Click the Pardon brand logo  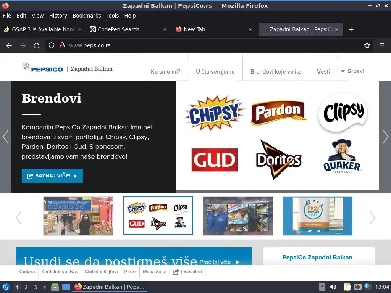tap(278, 113)
